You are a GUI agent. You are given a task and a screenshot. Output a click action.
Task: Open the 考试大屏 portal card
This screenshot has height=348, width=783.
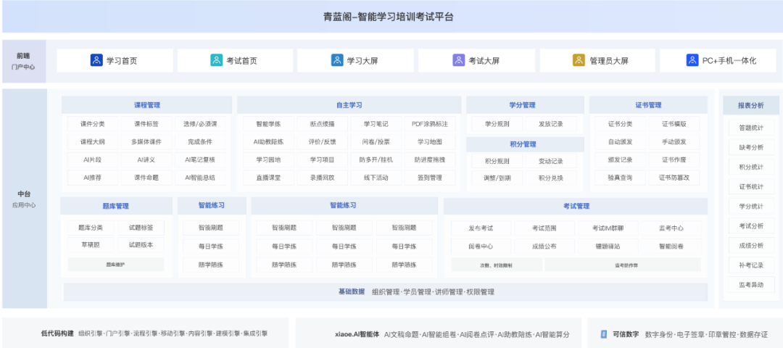tap(476, 60)
